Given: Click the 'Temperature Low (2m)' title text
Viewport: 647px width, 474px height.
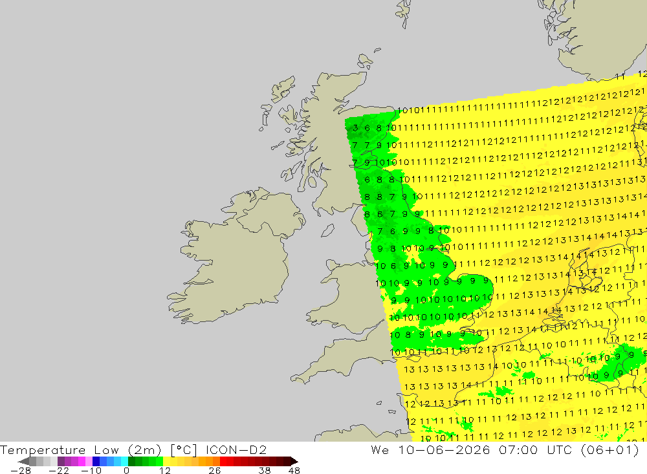Looking at the screenshot, I should tap(80, 449).
